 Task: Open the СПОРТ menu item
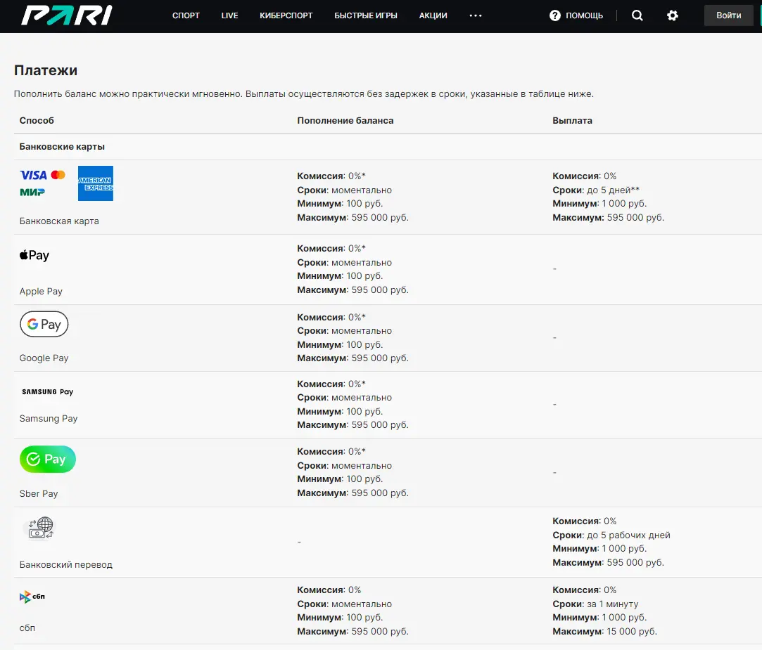(x=186, y=15)
